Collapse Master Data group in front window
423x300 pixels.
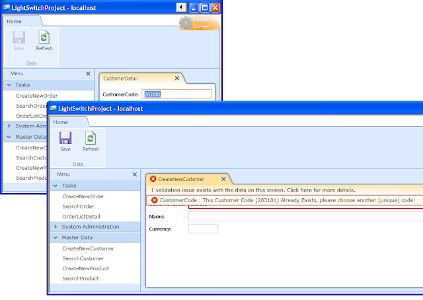click(x=56, y=238)
